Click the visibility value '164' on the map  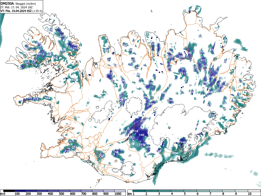click(76, 48)
